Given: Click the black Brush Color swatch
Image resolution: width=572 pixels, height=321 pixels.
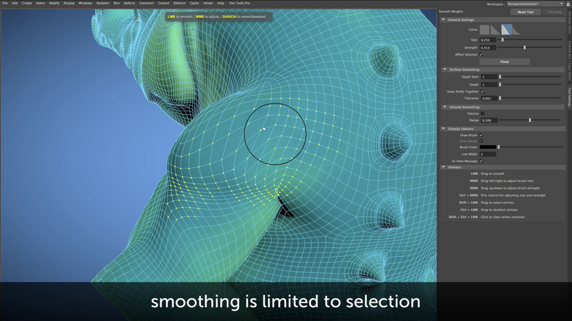Looking at the screenshot, I should click(488, 147).
